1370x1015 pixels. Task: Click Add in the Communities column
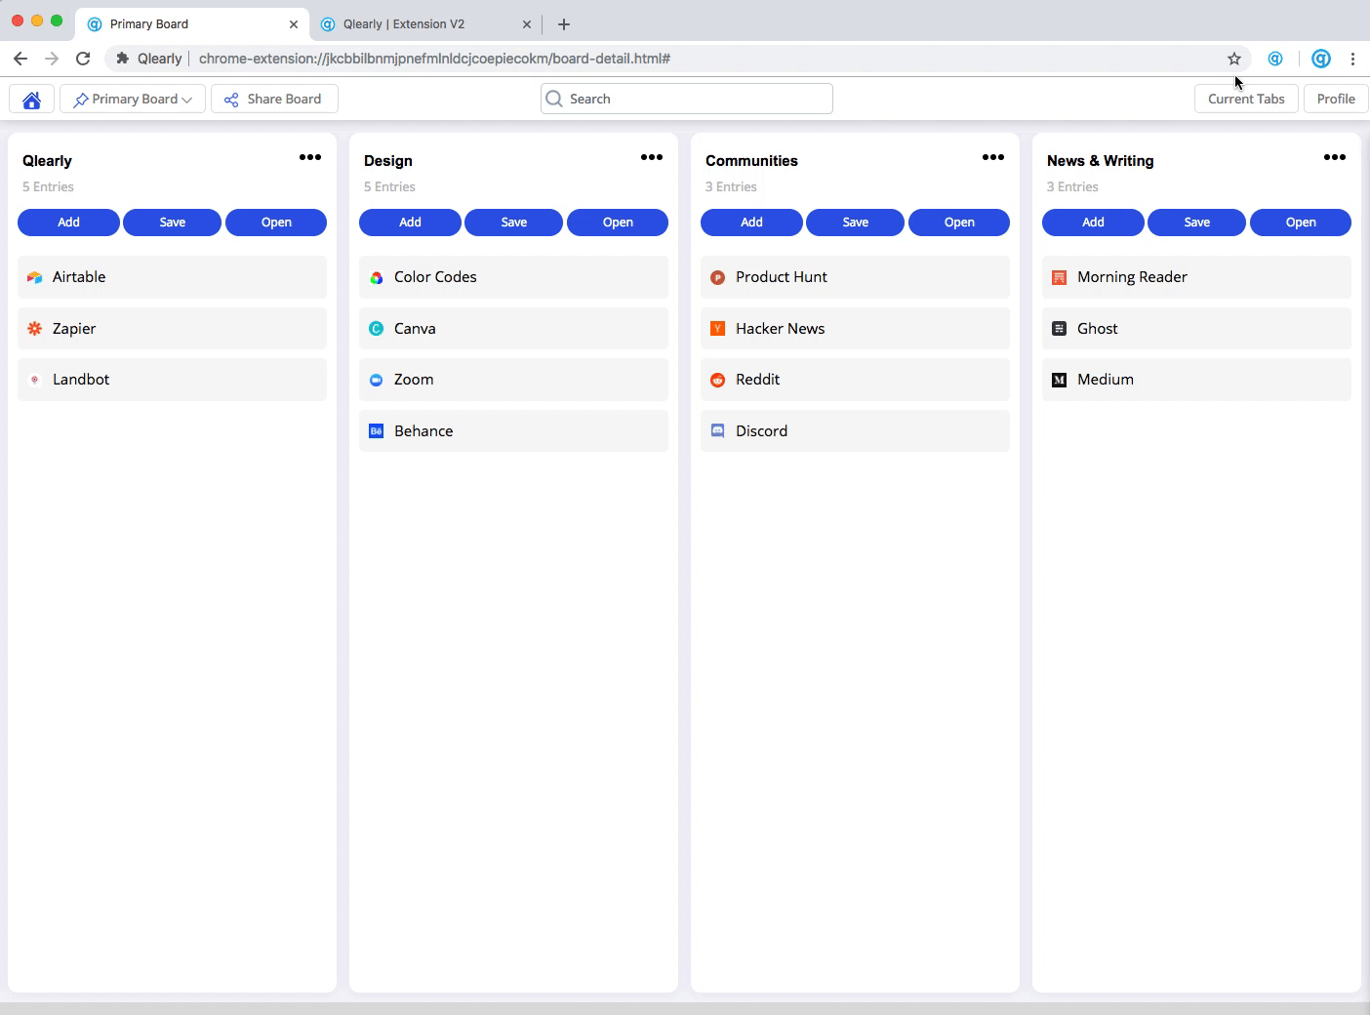pyautogui.click(x=751, y=223)
